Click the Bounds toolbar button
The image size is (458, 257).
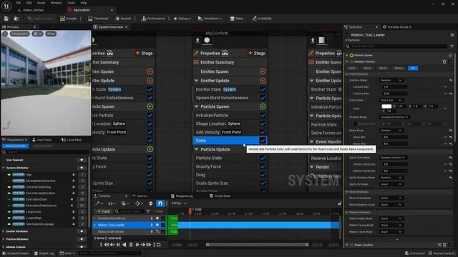(123, 19)
